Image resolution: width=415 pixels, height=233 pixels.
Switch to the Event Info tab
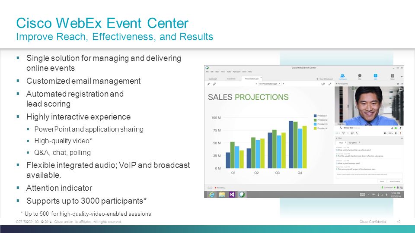click(231, 79)
